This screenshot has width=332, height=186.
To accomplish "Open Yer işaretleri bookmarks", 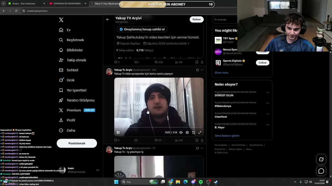I will (x=73, y=90).
